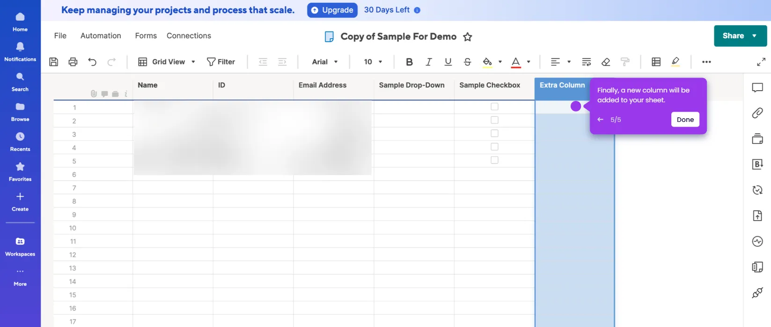Open Favorites star in sidebar
Viewport: 771px width, 327px height.
pos(20,171)
